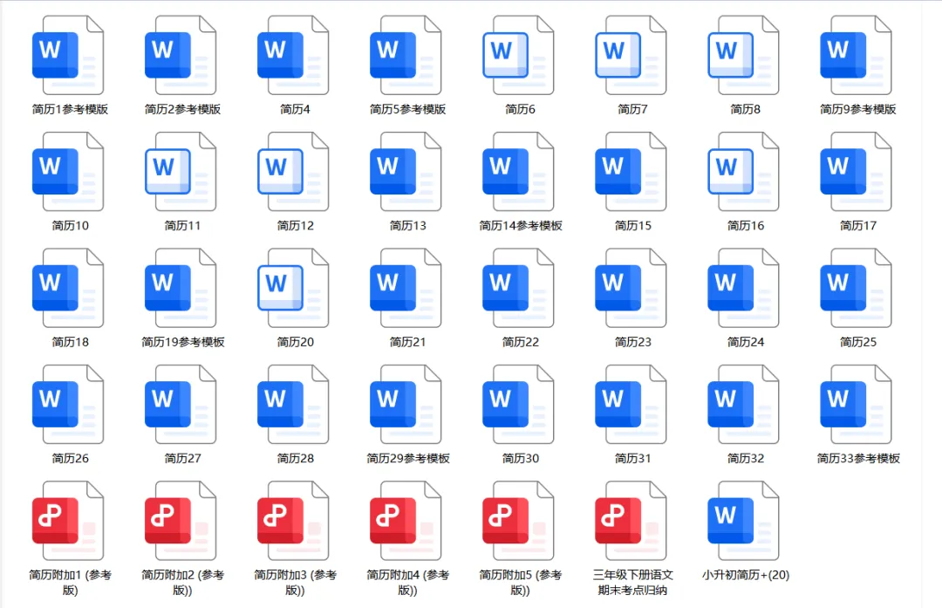Pick the 简历20 document icon
942x608 pixels.
pos(293,289)
